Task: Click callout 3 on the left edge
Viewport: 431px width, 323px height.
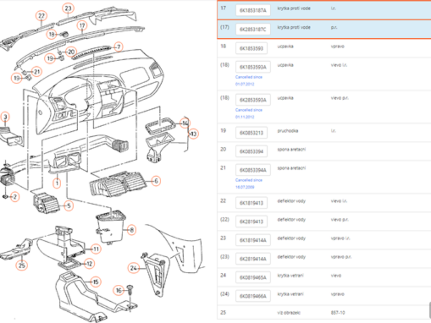Action: 5,117
